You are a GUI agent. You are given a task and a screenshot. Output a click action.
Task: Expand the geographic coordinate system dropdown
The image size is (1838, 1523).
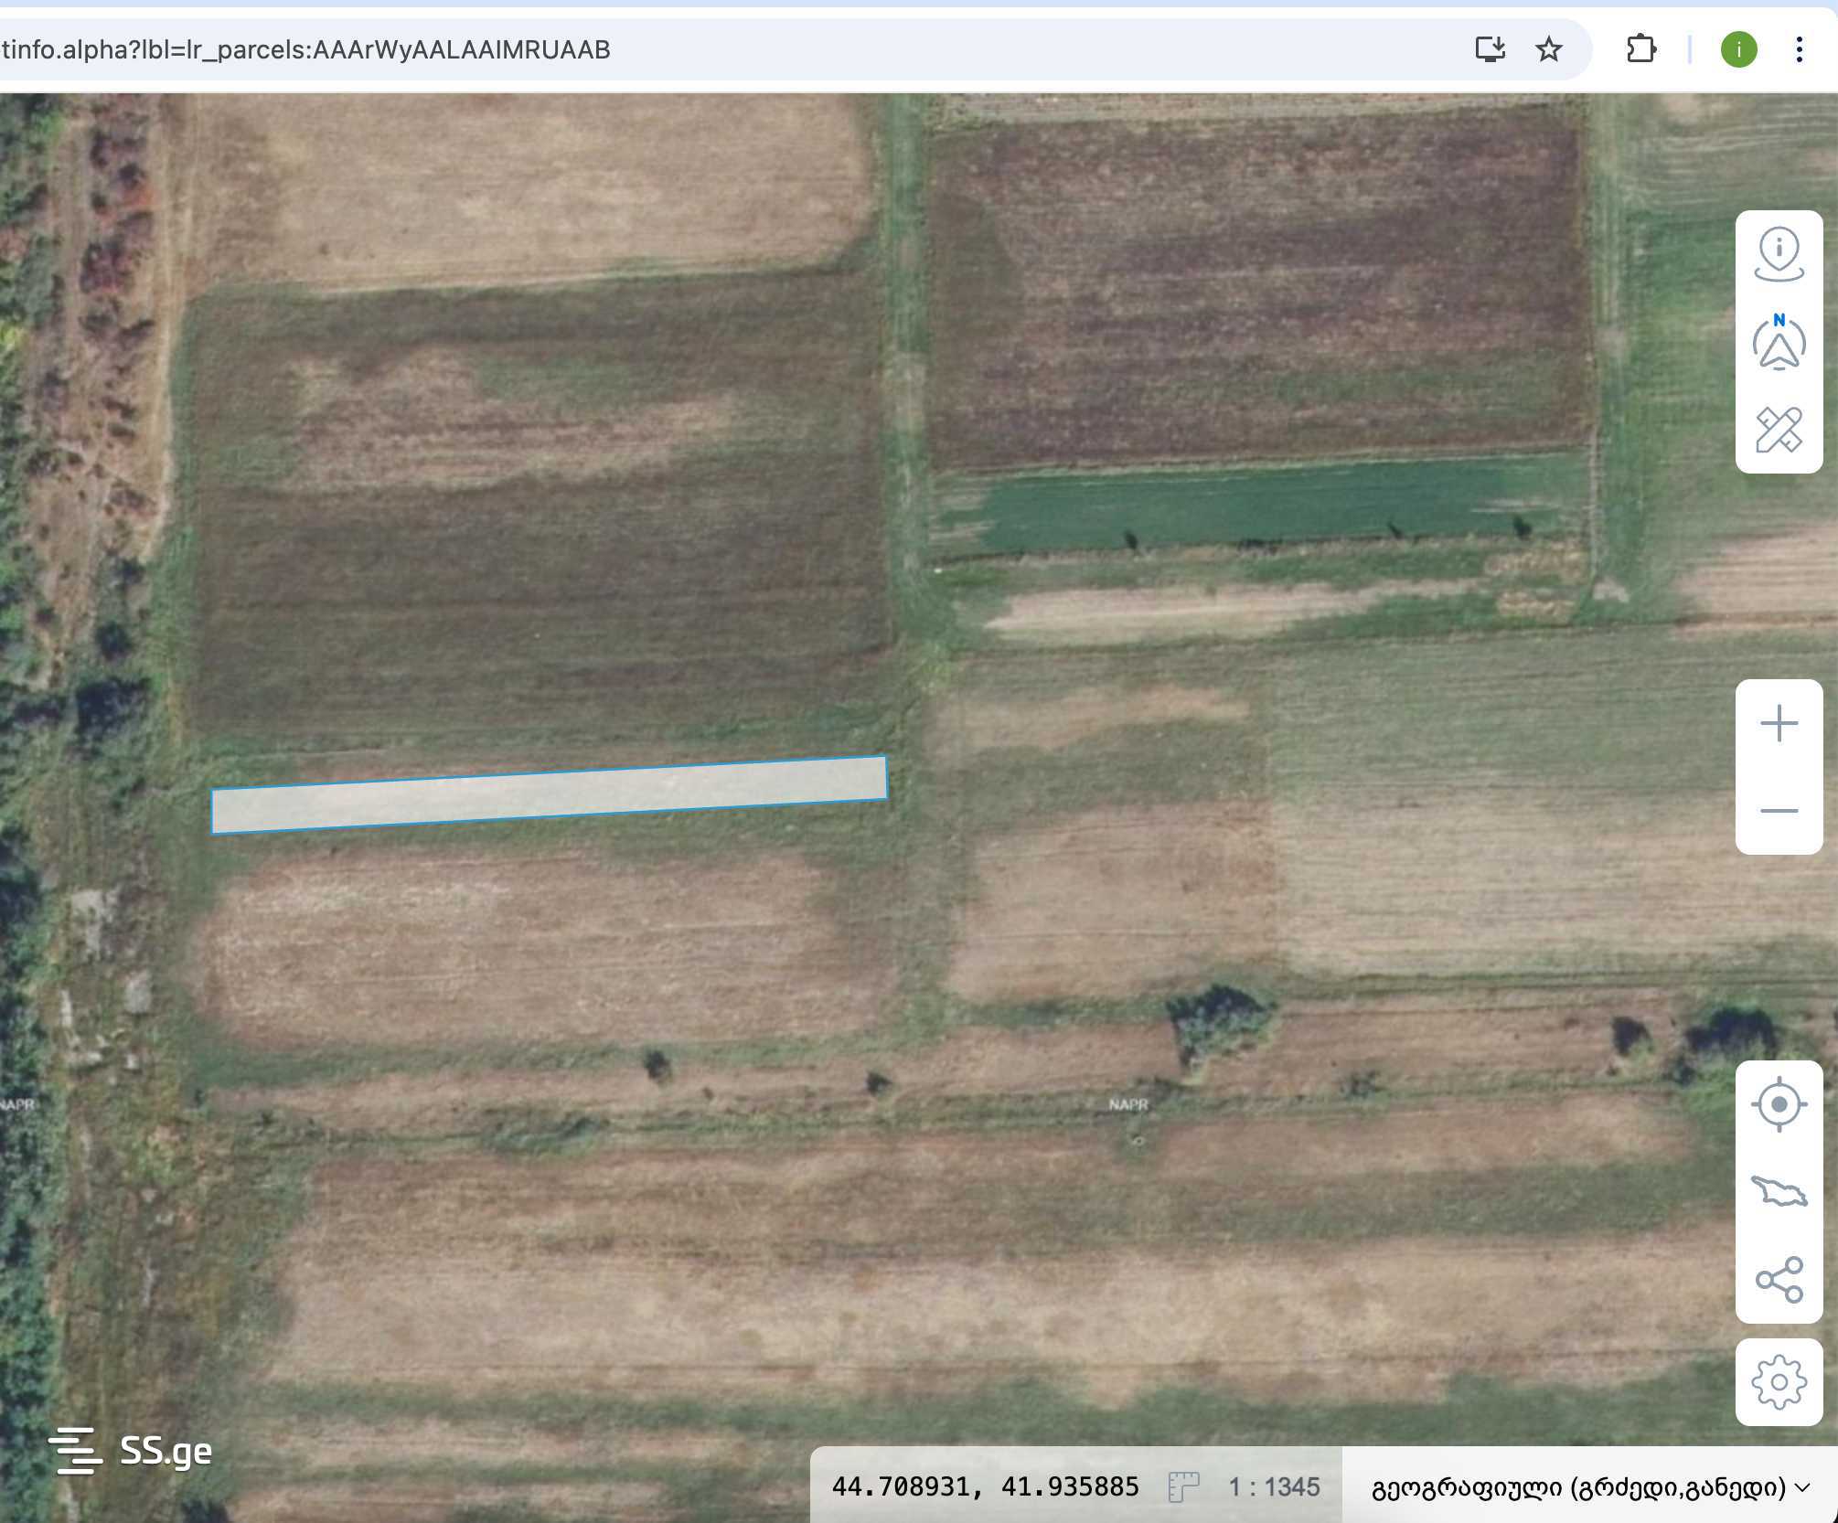point(1589,1487)
